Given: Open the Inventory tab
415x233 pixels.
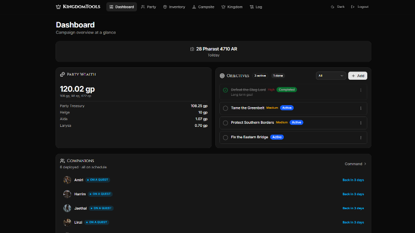Looking at the screenshot, I should (x=174, y=7).
